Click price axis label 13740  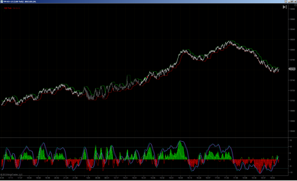pyautogui.click(x=292, y=80)
